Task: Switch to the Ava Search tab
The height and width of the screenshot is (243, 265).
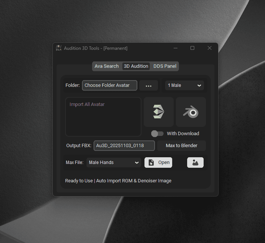Action: coord(107,66)
